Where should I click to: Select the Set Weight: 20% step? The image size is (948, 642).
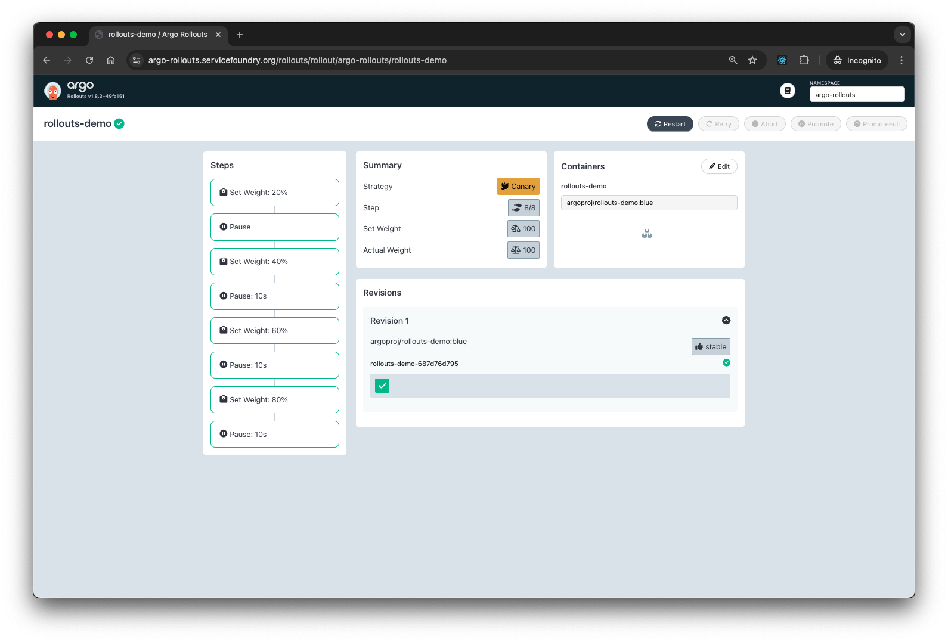[x=275, y=193]
